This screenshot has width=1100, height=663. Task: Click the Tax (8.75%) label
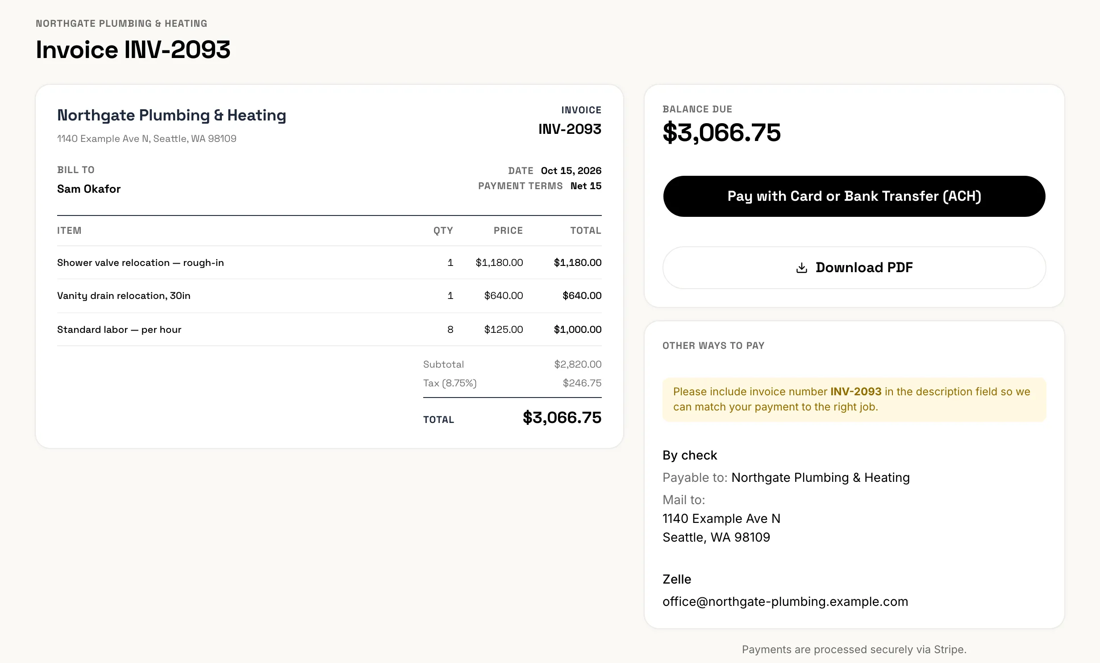(450, 383)
